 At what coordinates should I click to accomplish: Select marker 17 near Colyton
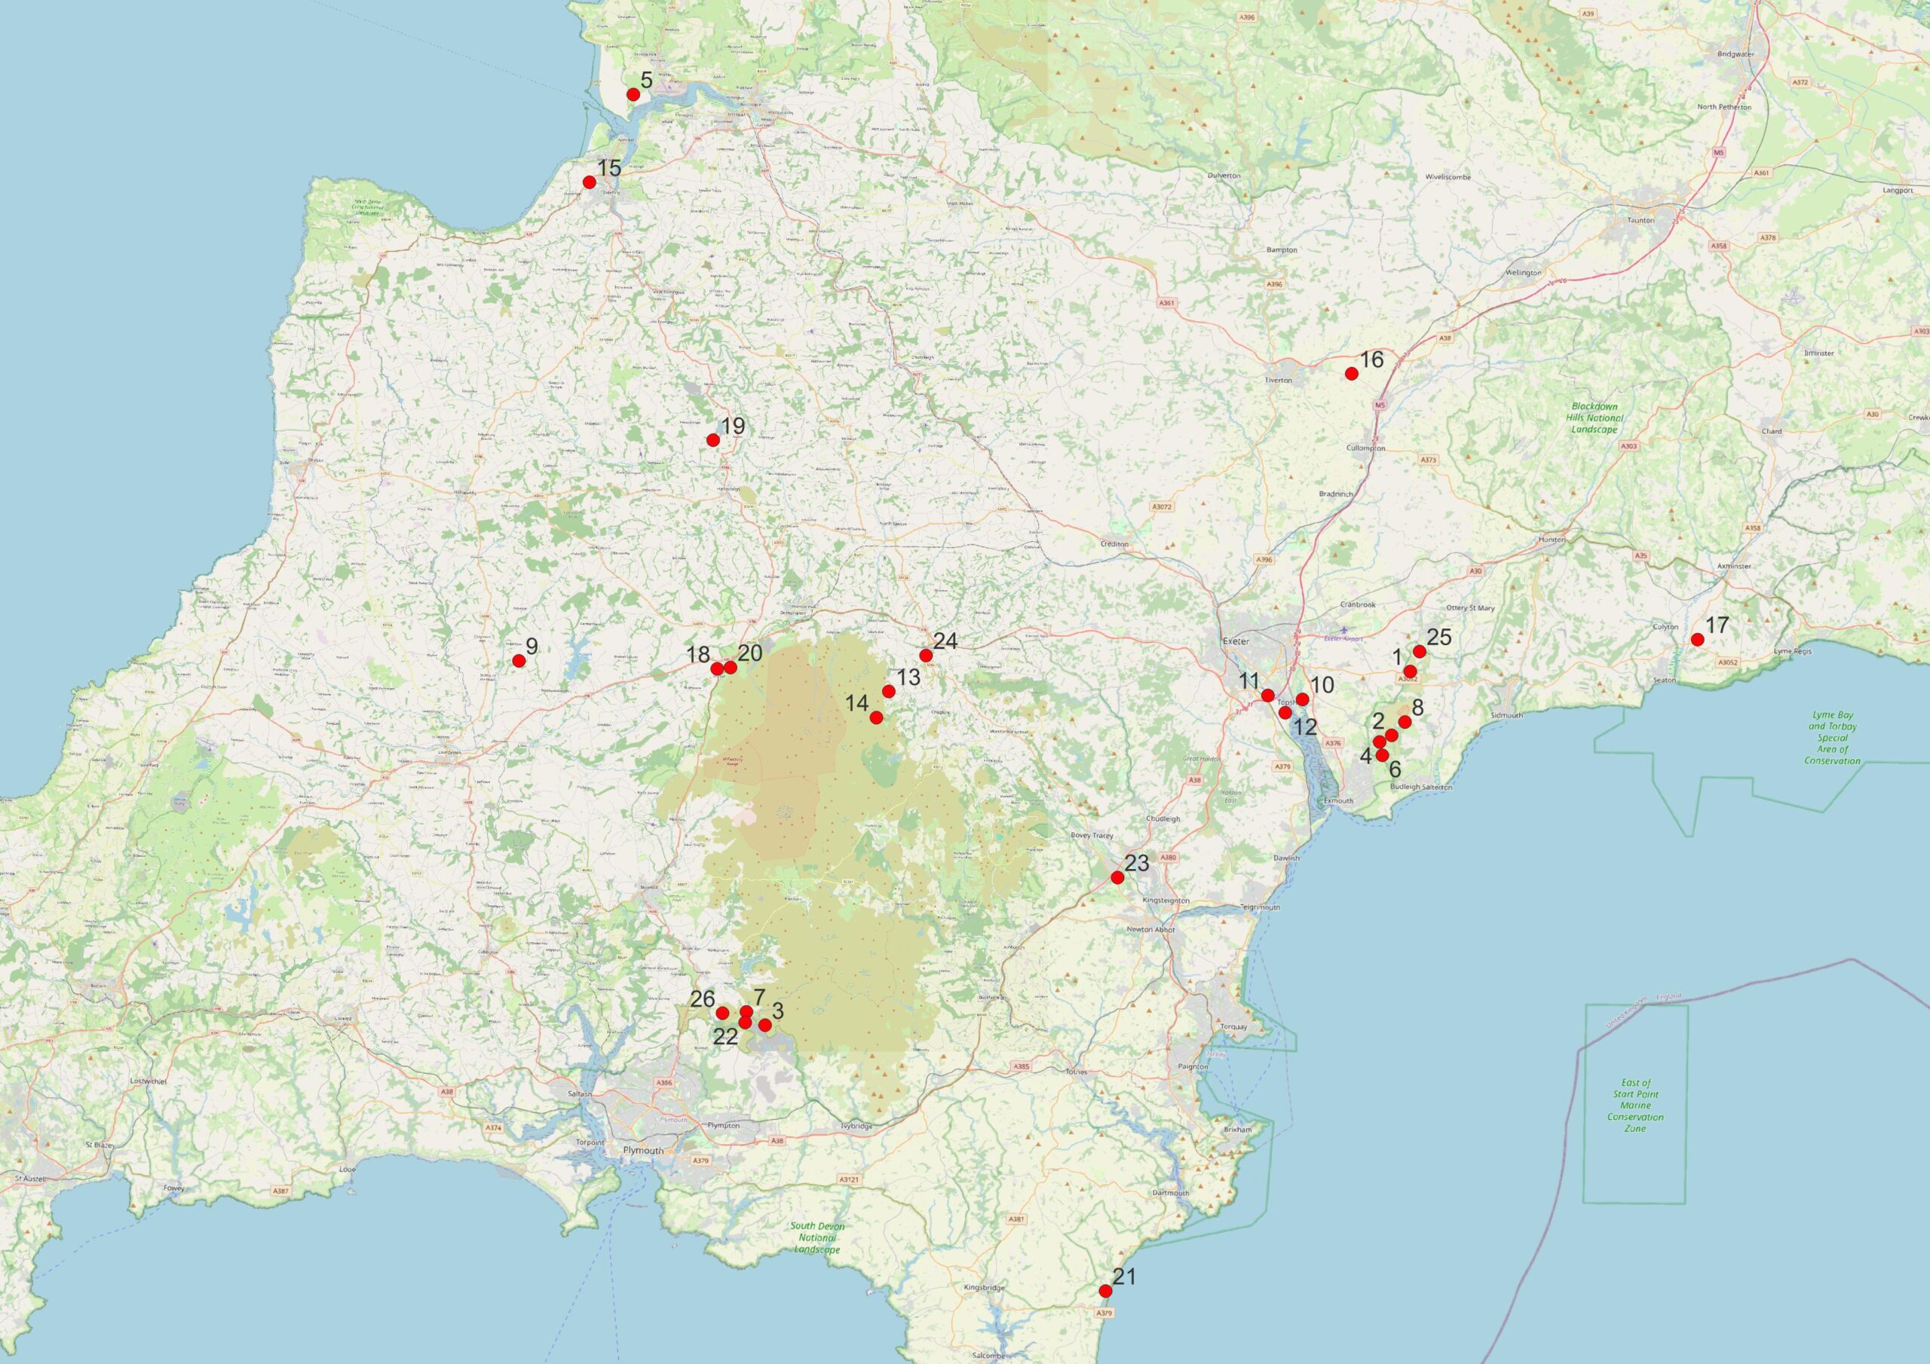tap(1697, 640)
